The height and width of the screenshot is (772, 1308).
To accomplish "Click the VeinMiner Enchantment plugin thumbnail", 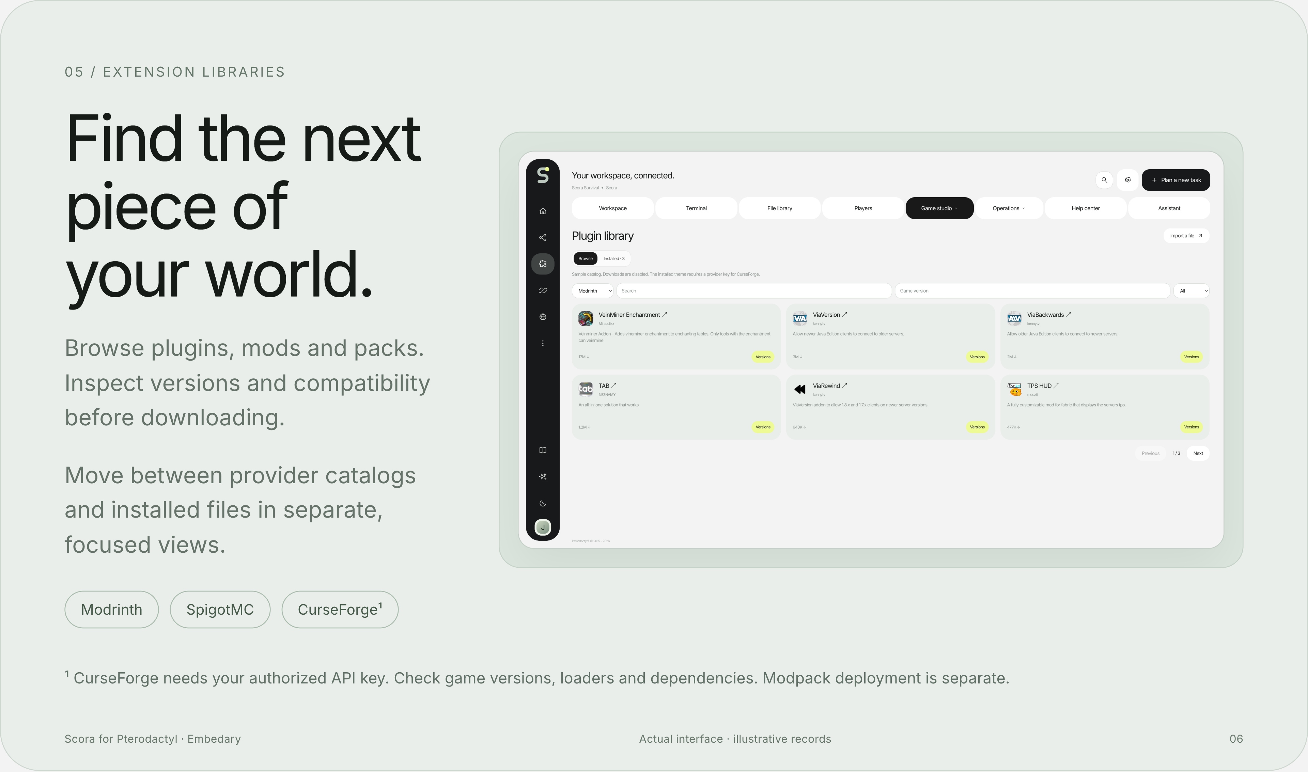I will [x=586, y=318].
